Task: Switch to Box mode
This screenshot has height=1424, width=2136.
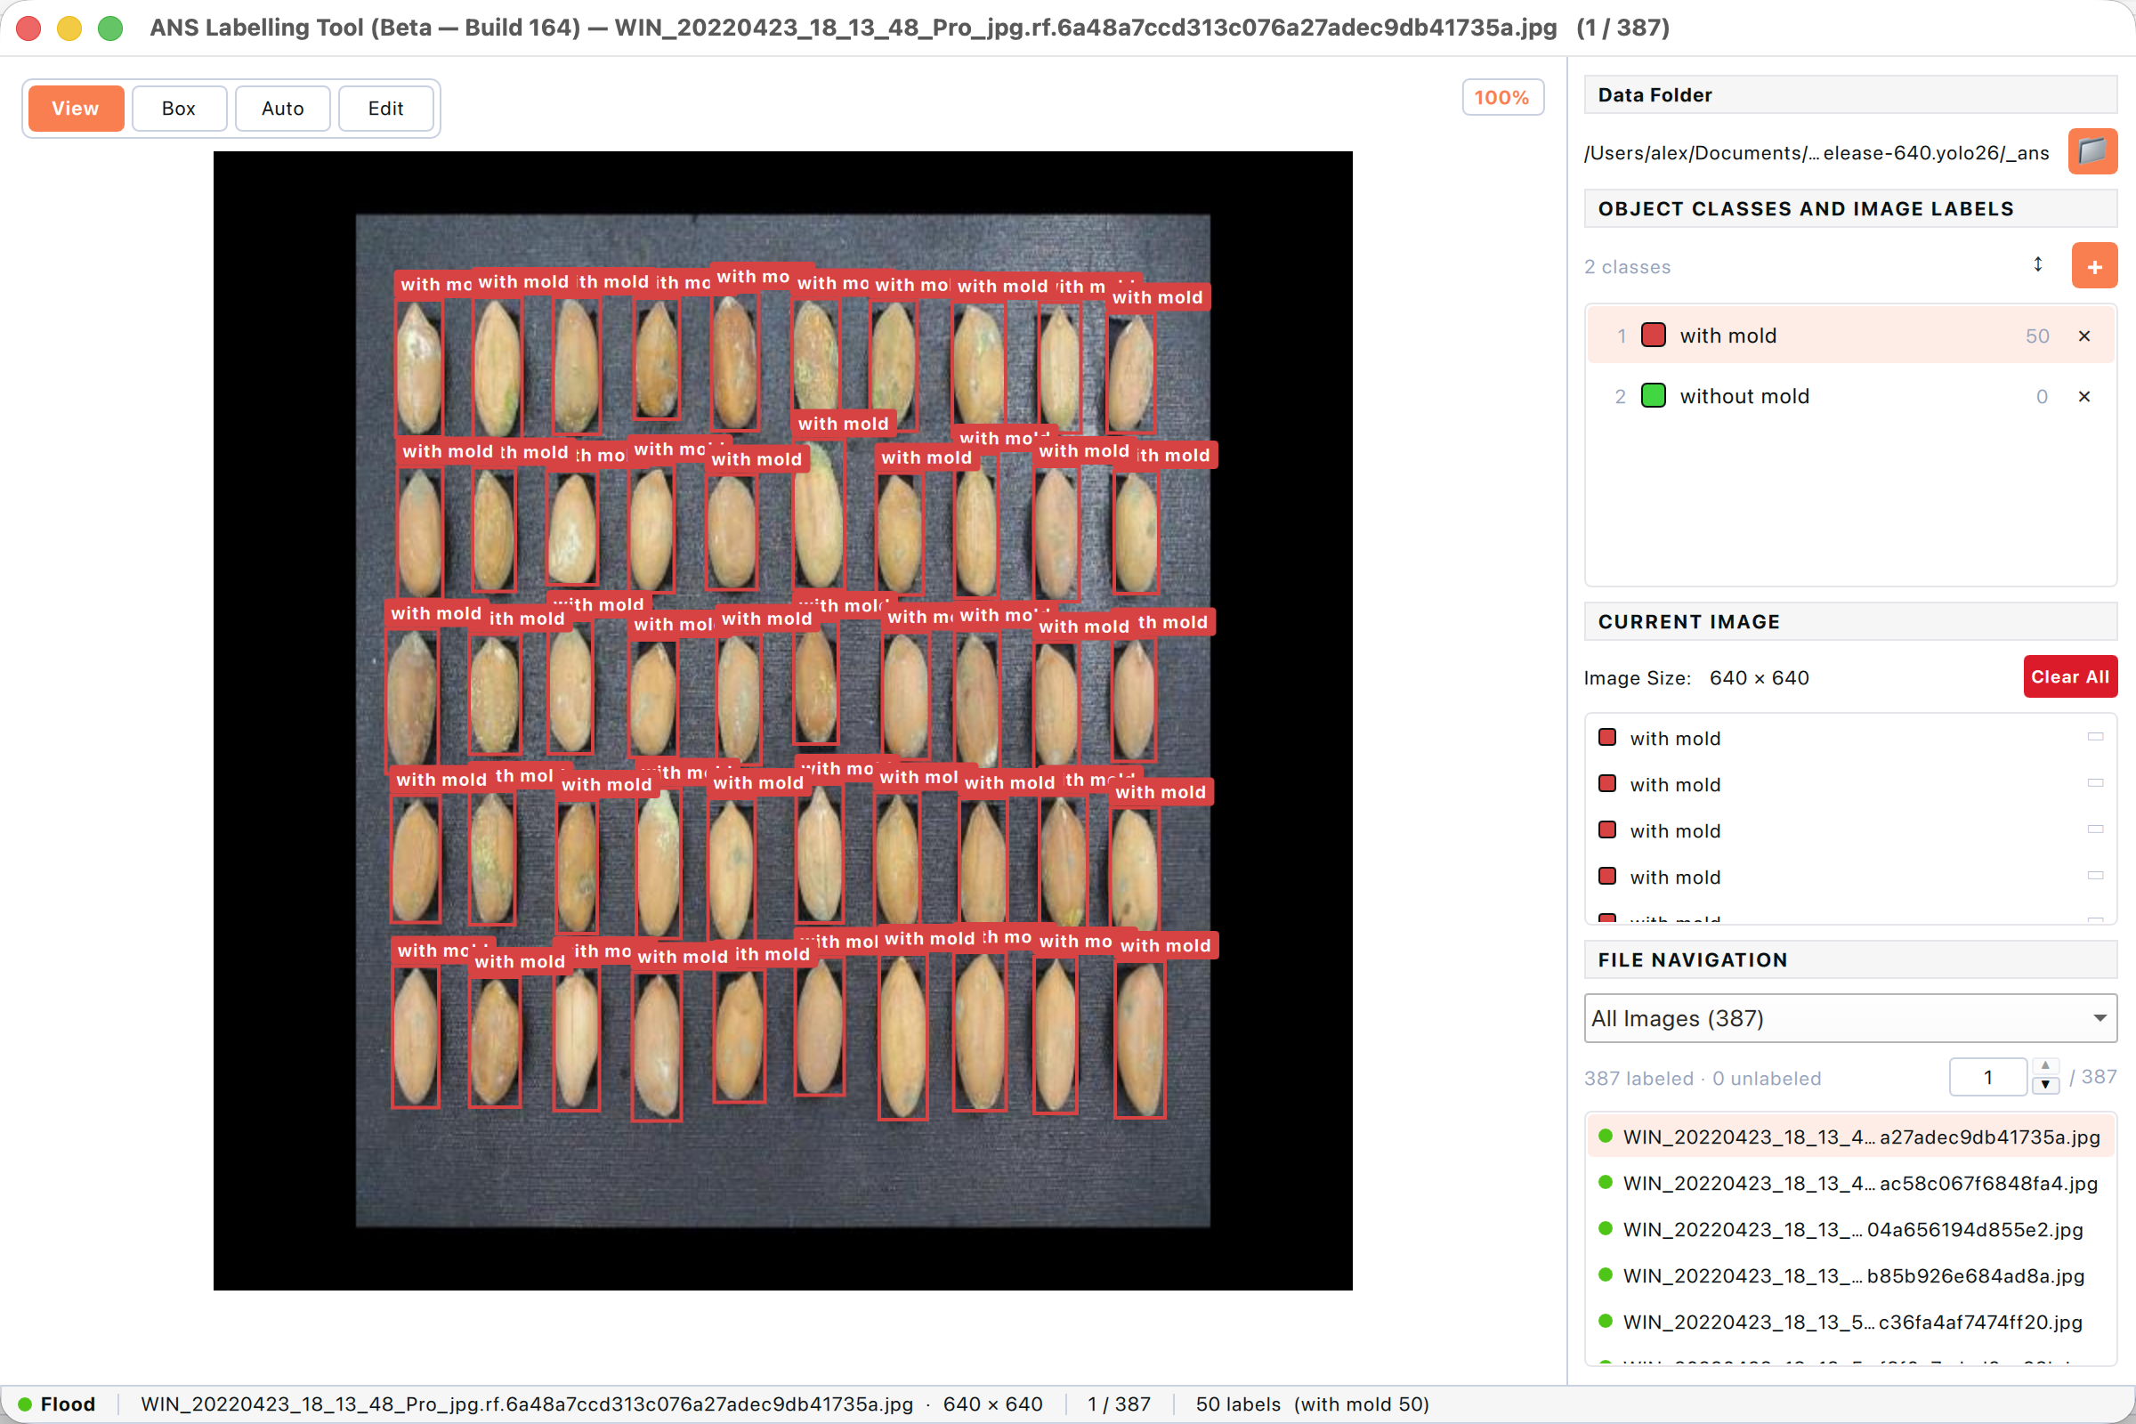Action: 179,108
